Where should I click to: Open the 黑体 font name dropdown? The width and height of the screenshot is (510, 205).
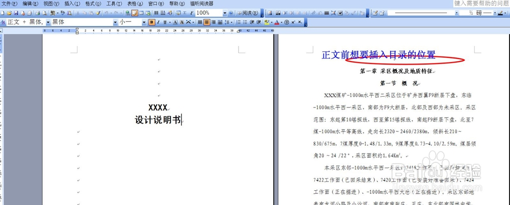pyautogui.click(x=115, y=22)
